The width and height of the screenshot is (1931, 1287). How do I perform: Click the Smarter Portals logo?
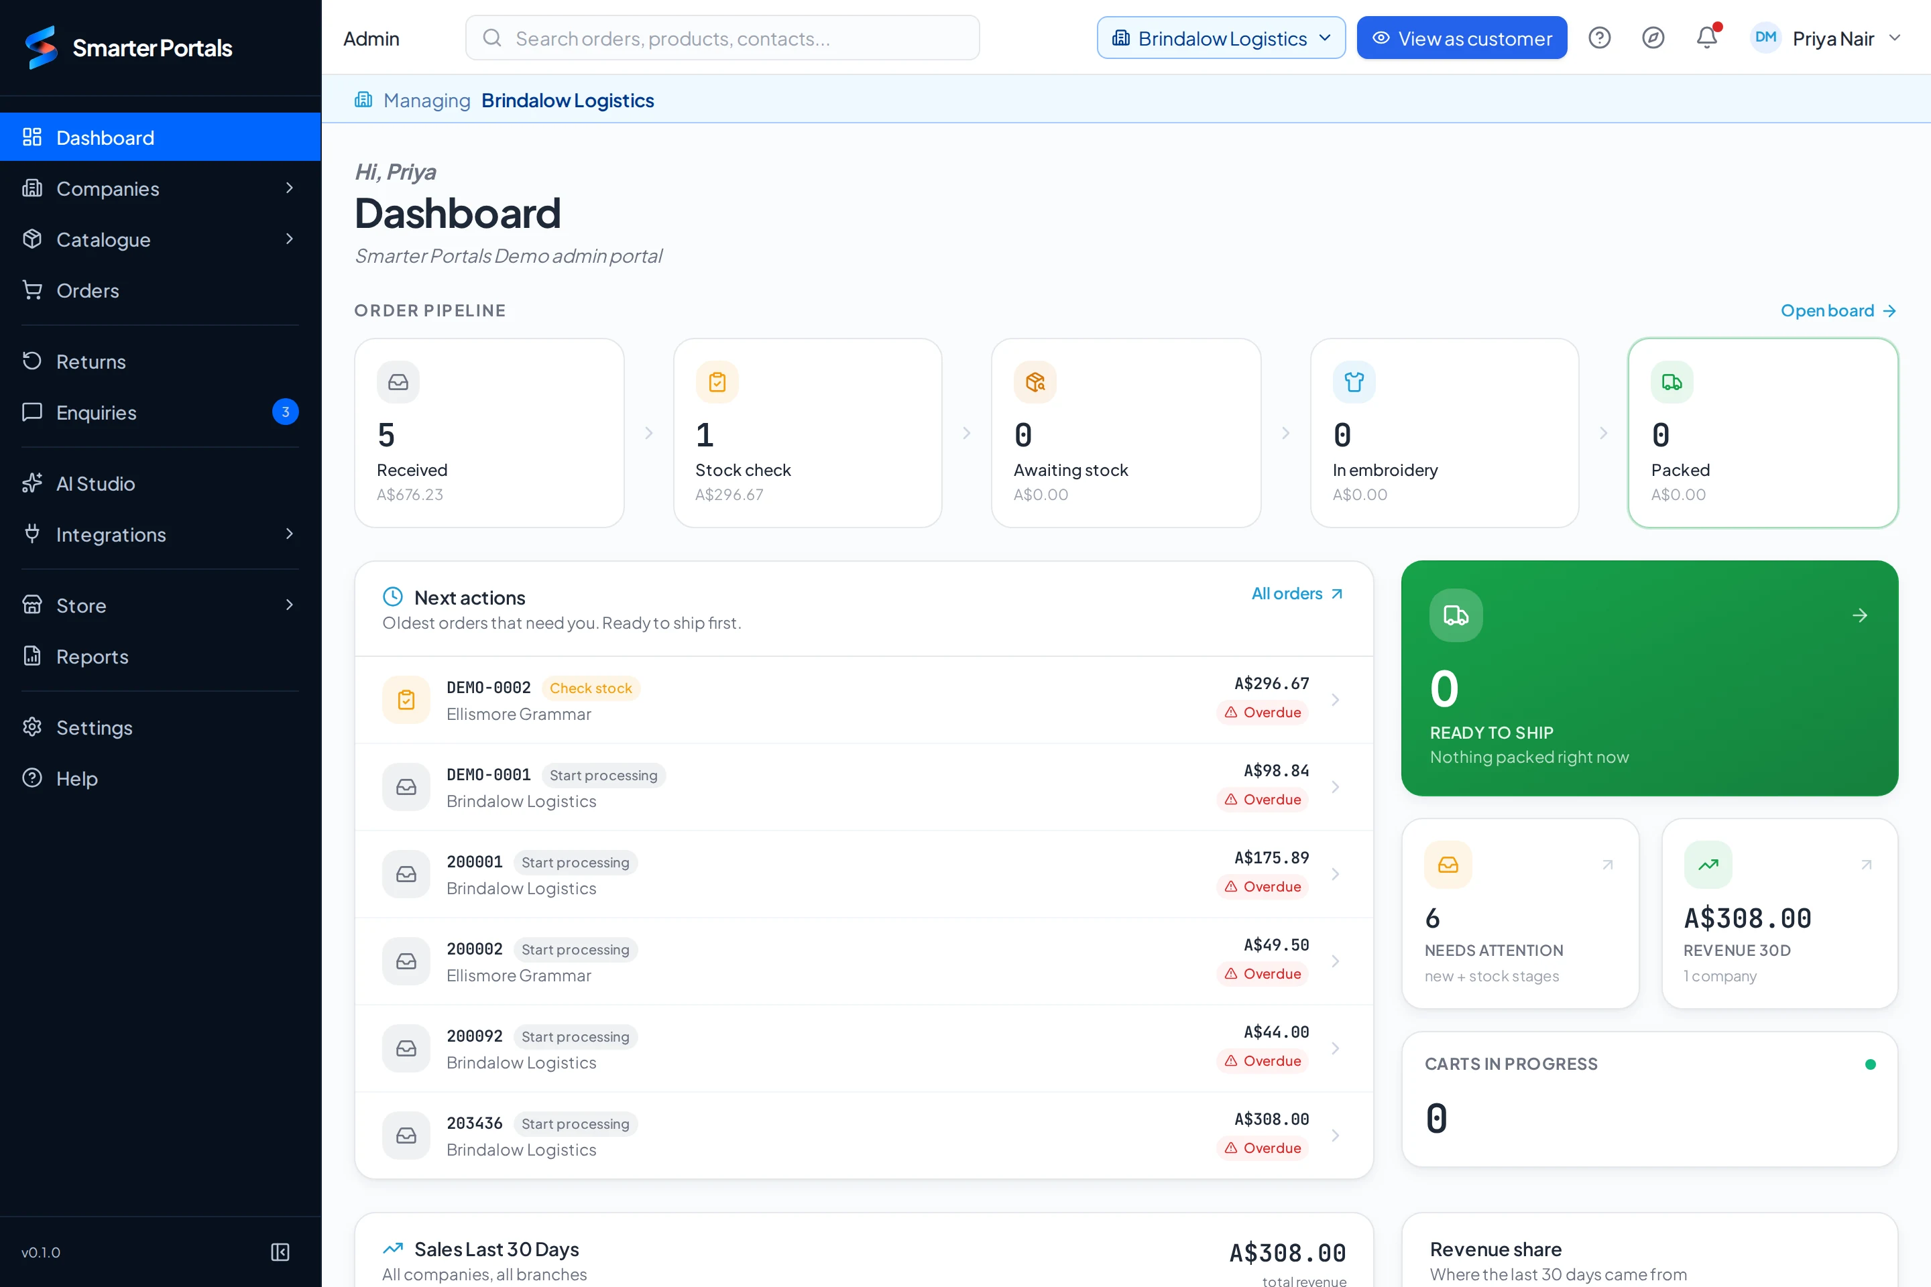click(x=128, y=48)
